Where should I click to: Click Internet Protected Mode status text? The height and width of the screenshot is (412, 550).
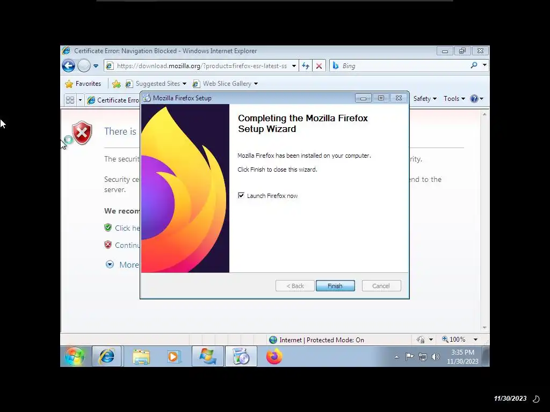click(322, 340)
